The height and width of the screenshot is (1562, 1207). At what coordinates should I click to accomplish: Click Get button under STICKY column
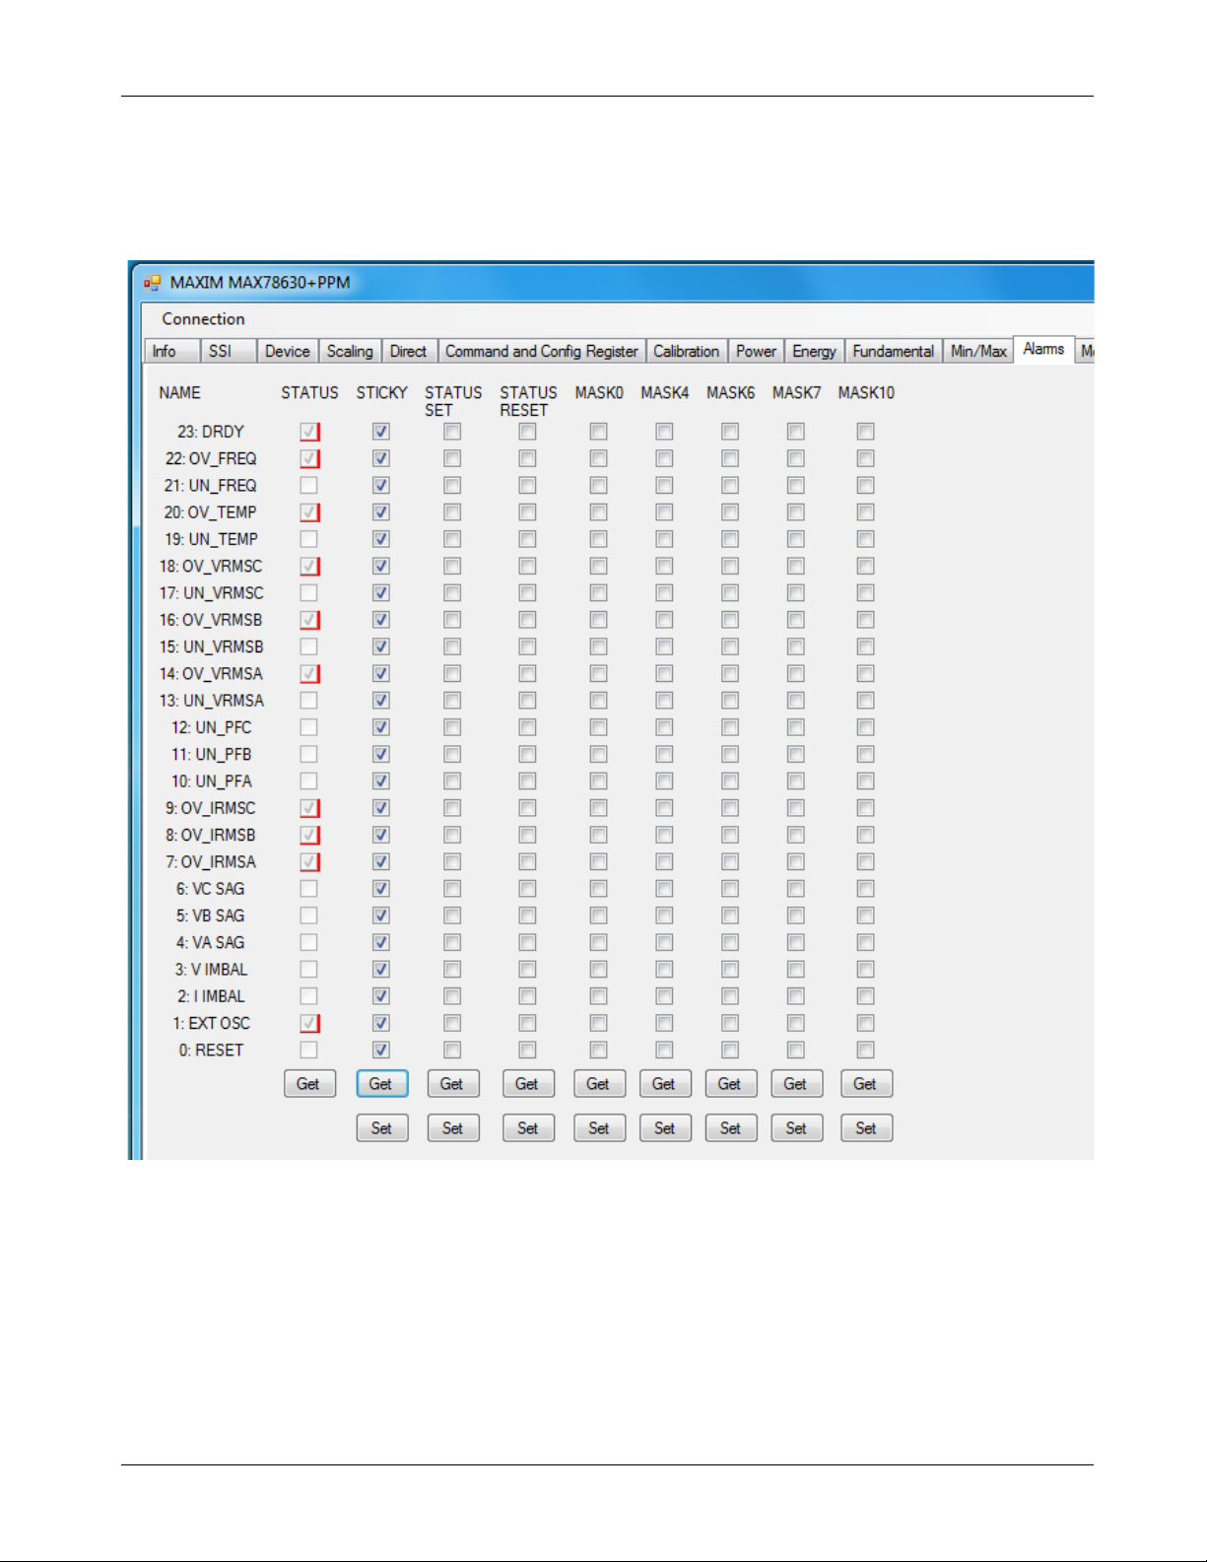(x=381, y=1084)
